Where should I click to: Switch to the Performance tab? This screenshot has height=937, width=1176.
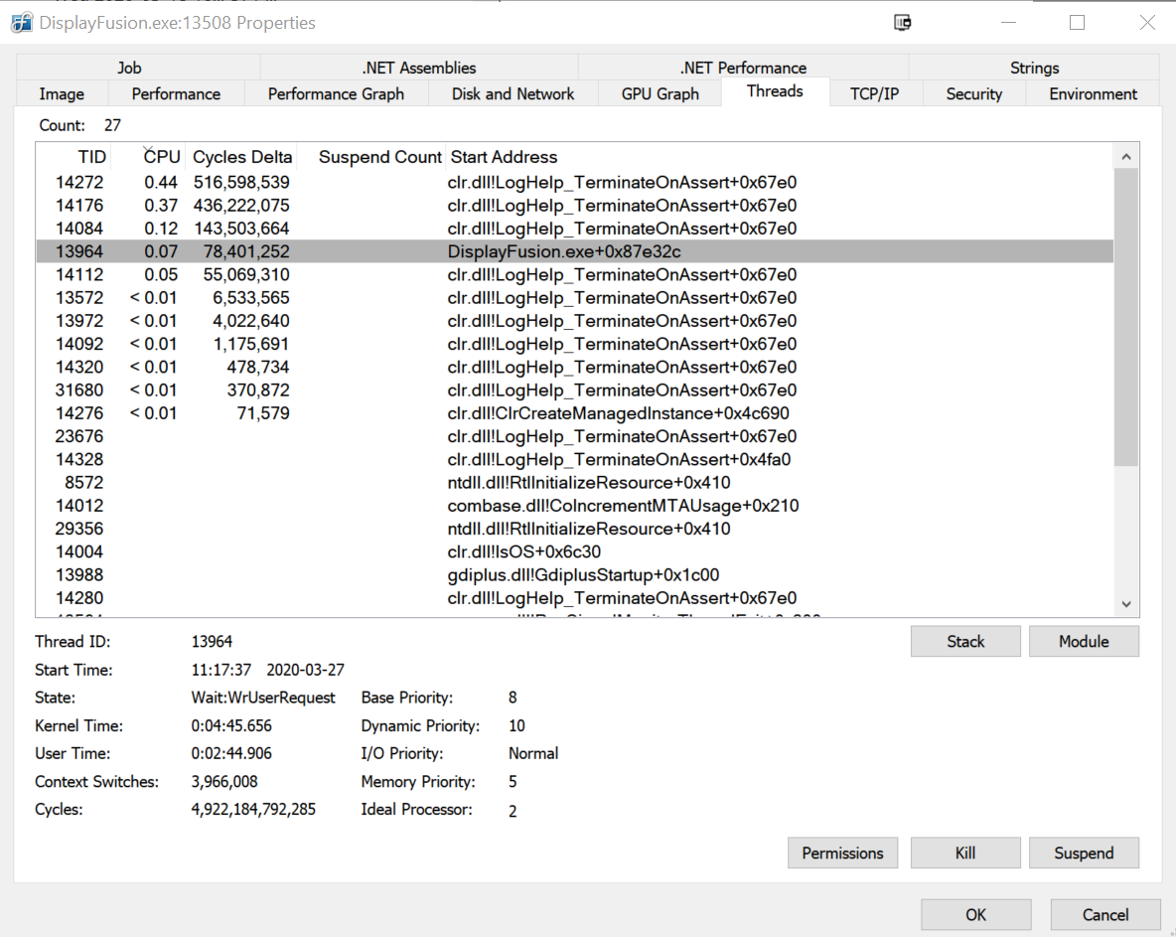pos(176,93)
